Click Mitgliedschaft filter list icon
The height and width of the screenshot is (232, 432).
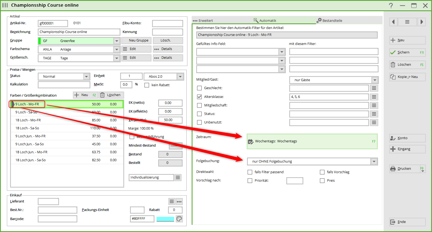[x=374, y=105]
